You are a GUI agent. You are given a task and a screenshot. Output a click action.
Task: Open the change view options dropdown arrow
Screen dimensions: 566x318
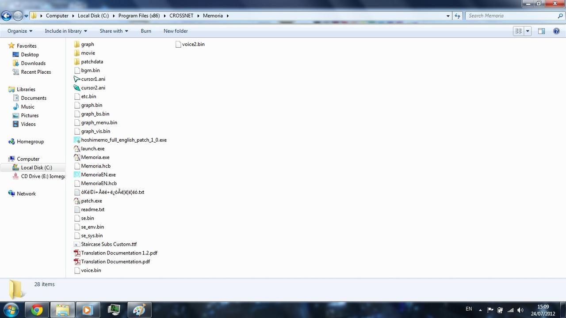point(528,31)
